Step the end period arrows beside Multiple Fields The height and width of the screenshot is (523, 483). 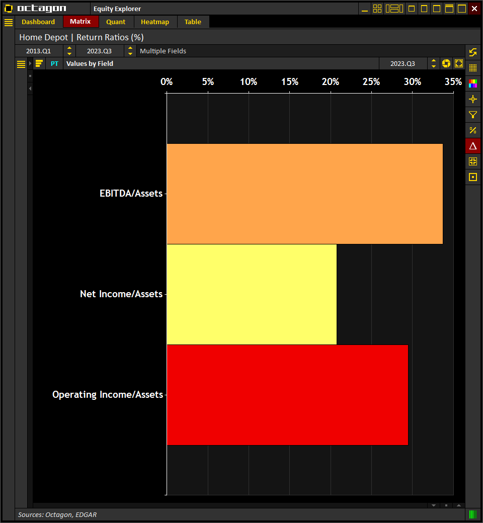pos(130,51)
